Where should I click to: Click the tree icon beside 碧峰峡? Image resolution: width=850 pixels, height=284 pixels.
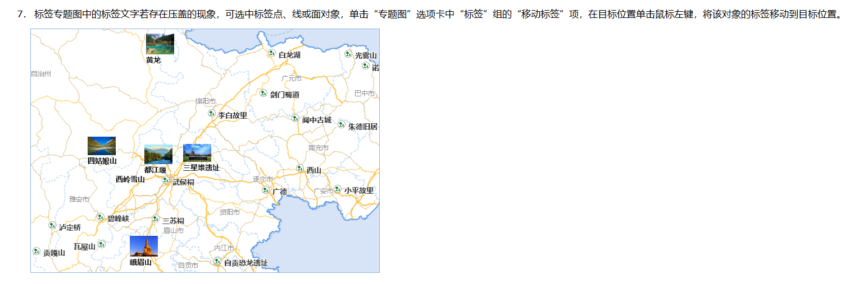[100, 217]
